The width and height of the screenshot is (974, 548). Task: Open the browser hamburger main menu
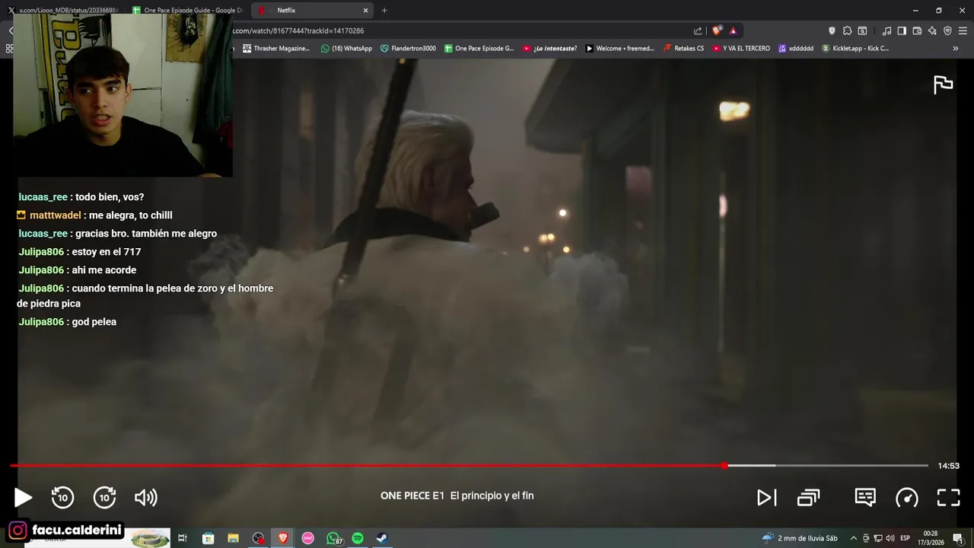point(963,31)
